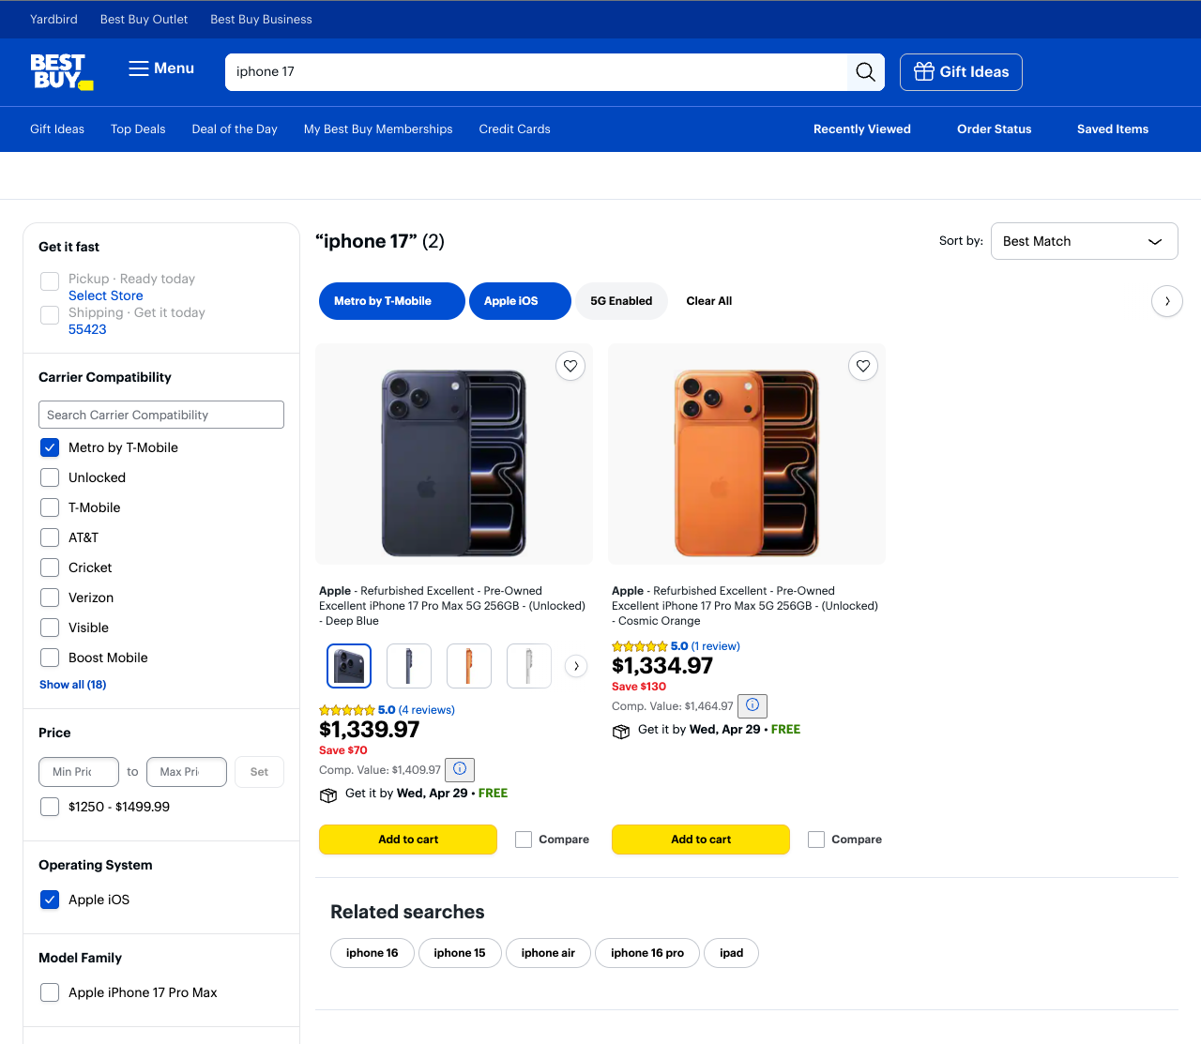Viewport: 1201px width, 1044px height.
Task: Open Comp. Value info for $1,409.97
Action: [460, 769]
